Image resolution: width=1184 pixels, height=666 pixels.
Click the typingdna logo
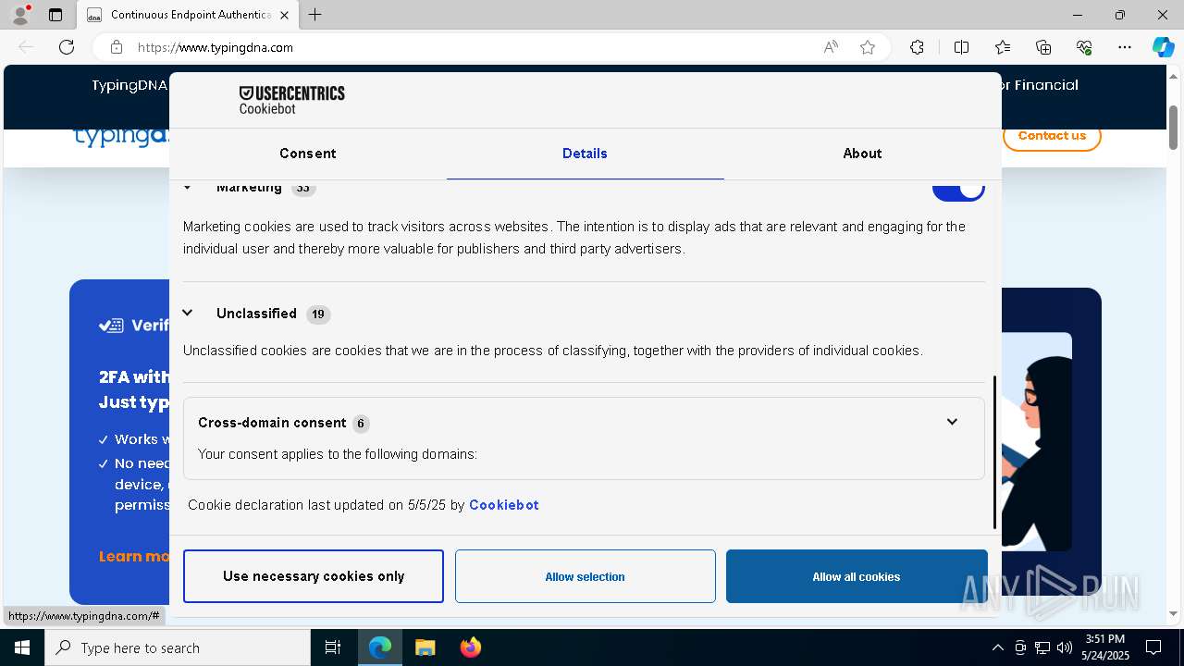pos(121,137)
